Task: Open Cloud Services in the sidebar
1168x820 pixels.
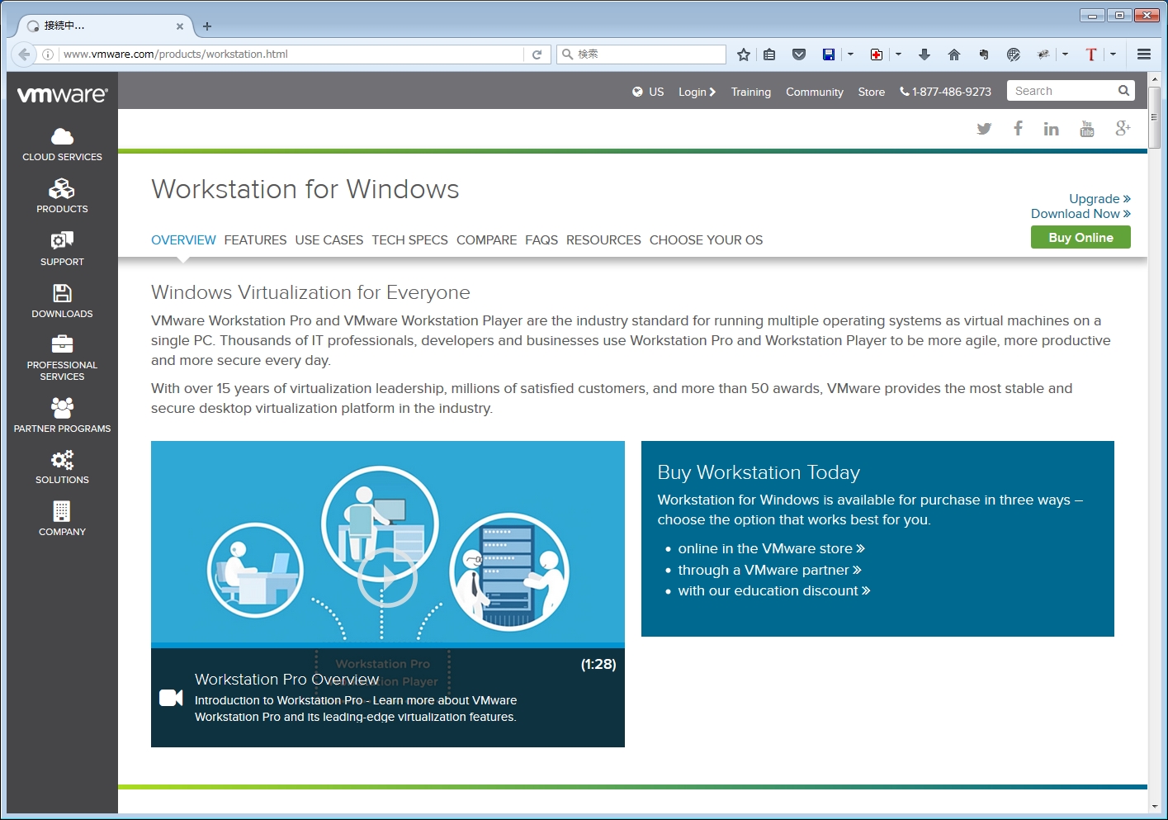Action: (62, 145)
